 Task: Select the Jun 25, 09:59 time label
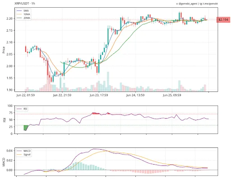click(x=172, y=95)
